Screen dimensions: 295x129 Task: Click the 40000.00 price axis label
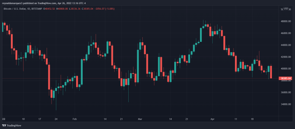click(286, 69)
